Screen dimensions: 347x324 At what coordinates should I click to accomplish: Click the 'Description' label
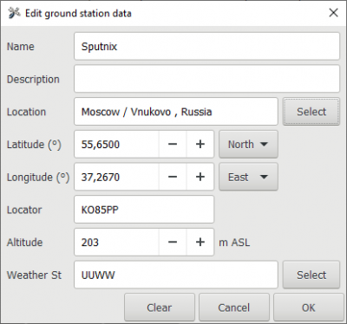[33, 80]
